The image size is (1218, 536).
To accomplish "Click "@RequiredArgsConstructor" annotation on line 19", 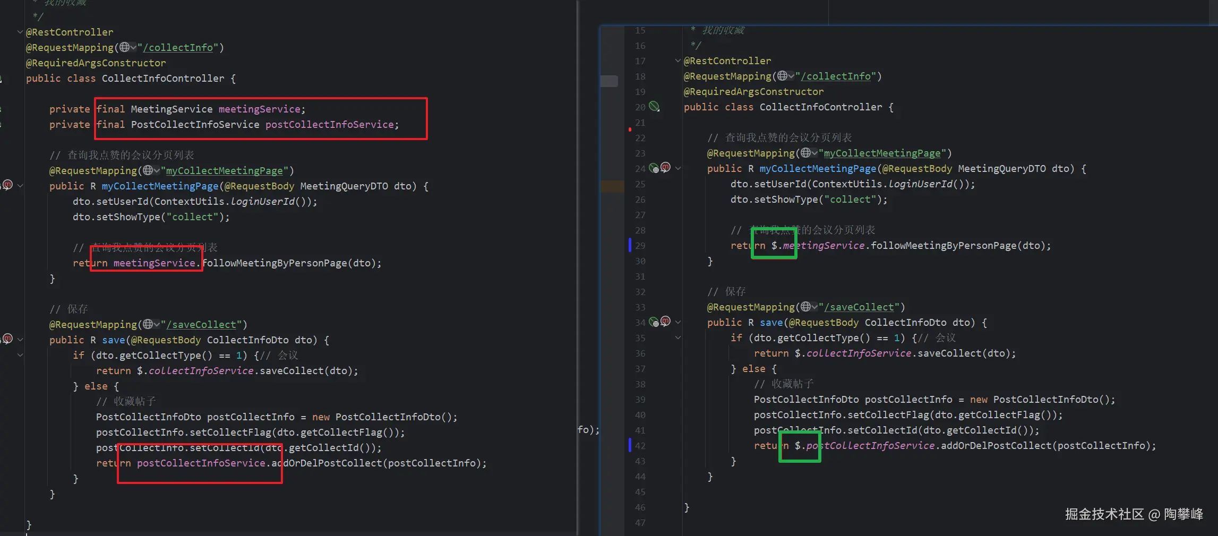I will 754,92.
